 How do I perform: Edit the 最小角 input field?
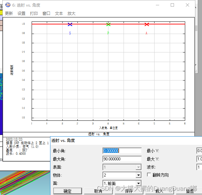coord(122,151)
